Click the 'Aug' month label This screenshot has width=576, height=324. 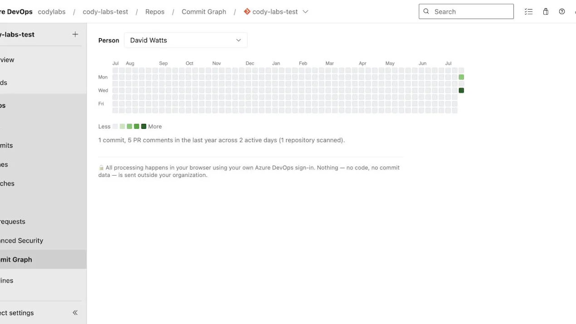point(130,64)
